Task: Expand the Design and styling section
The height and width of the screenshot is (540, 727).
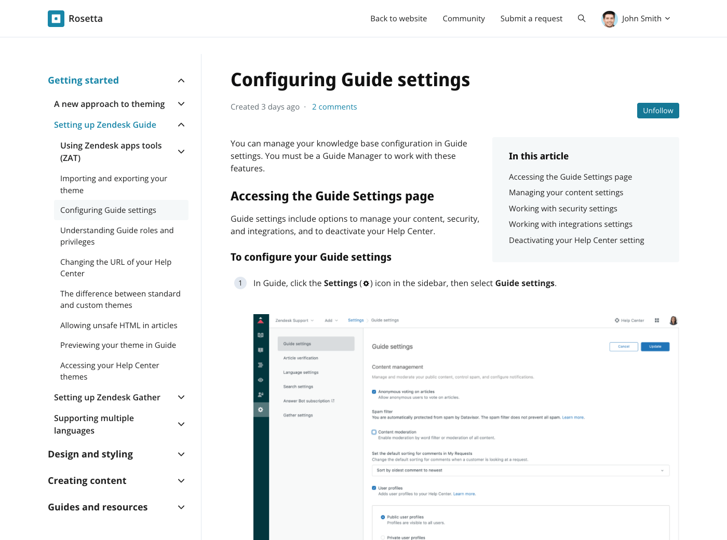Action: [x=181, y=454]
